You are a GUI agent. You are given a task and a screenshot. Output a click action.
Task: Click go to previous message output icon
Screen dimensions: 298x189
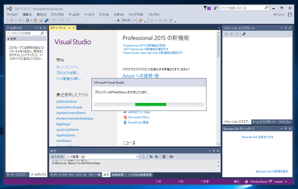pos(151,156)
